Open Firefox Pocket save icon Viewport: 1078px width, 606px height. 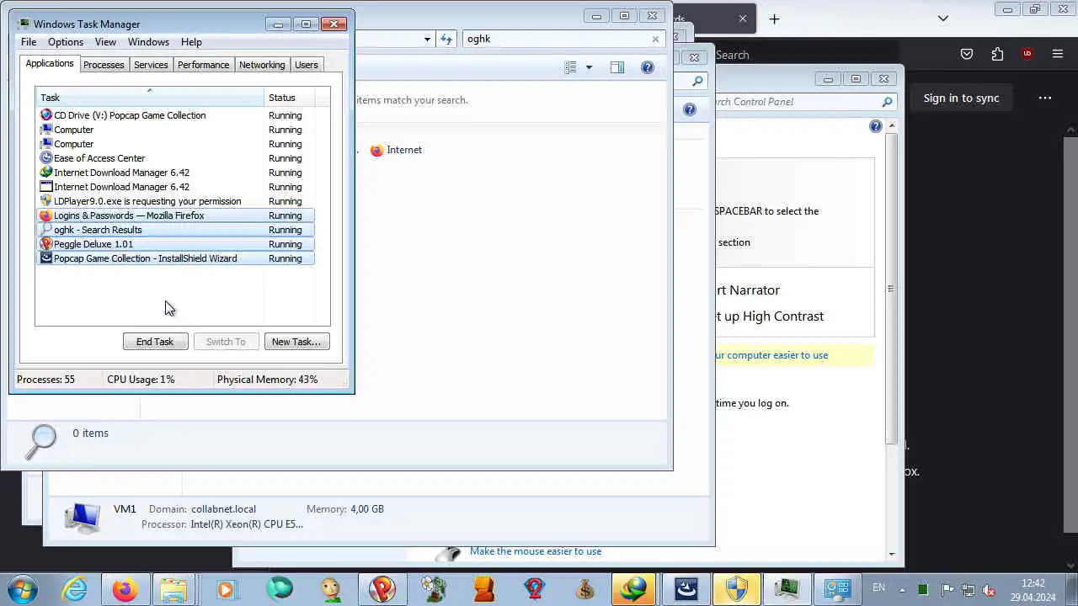tap(967, 54)
